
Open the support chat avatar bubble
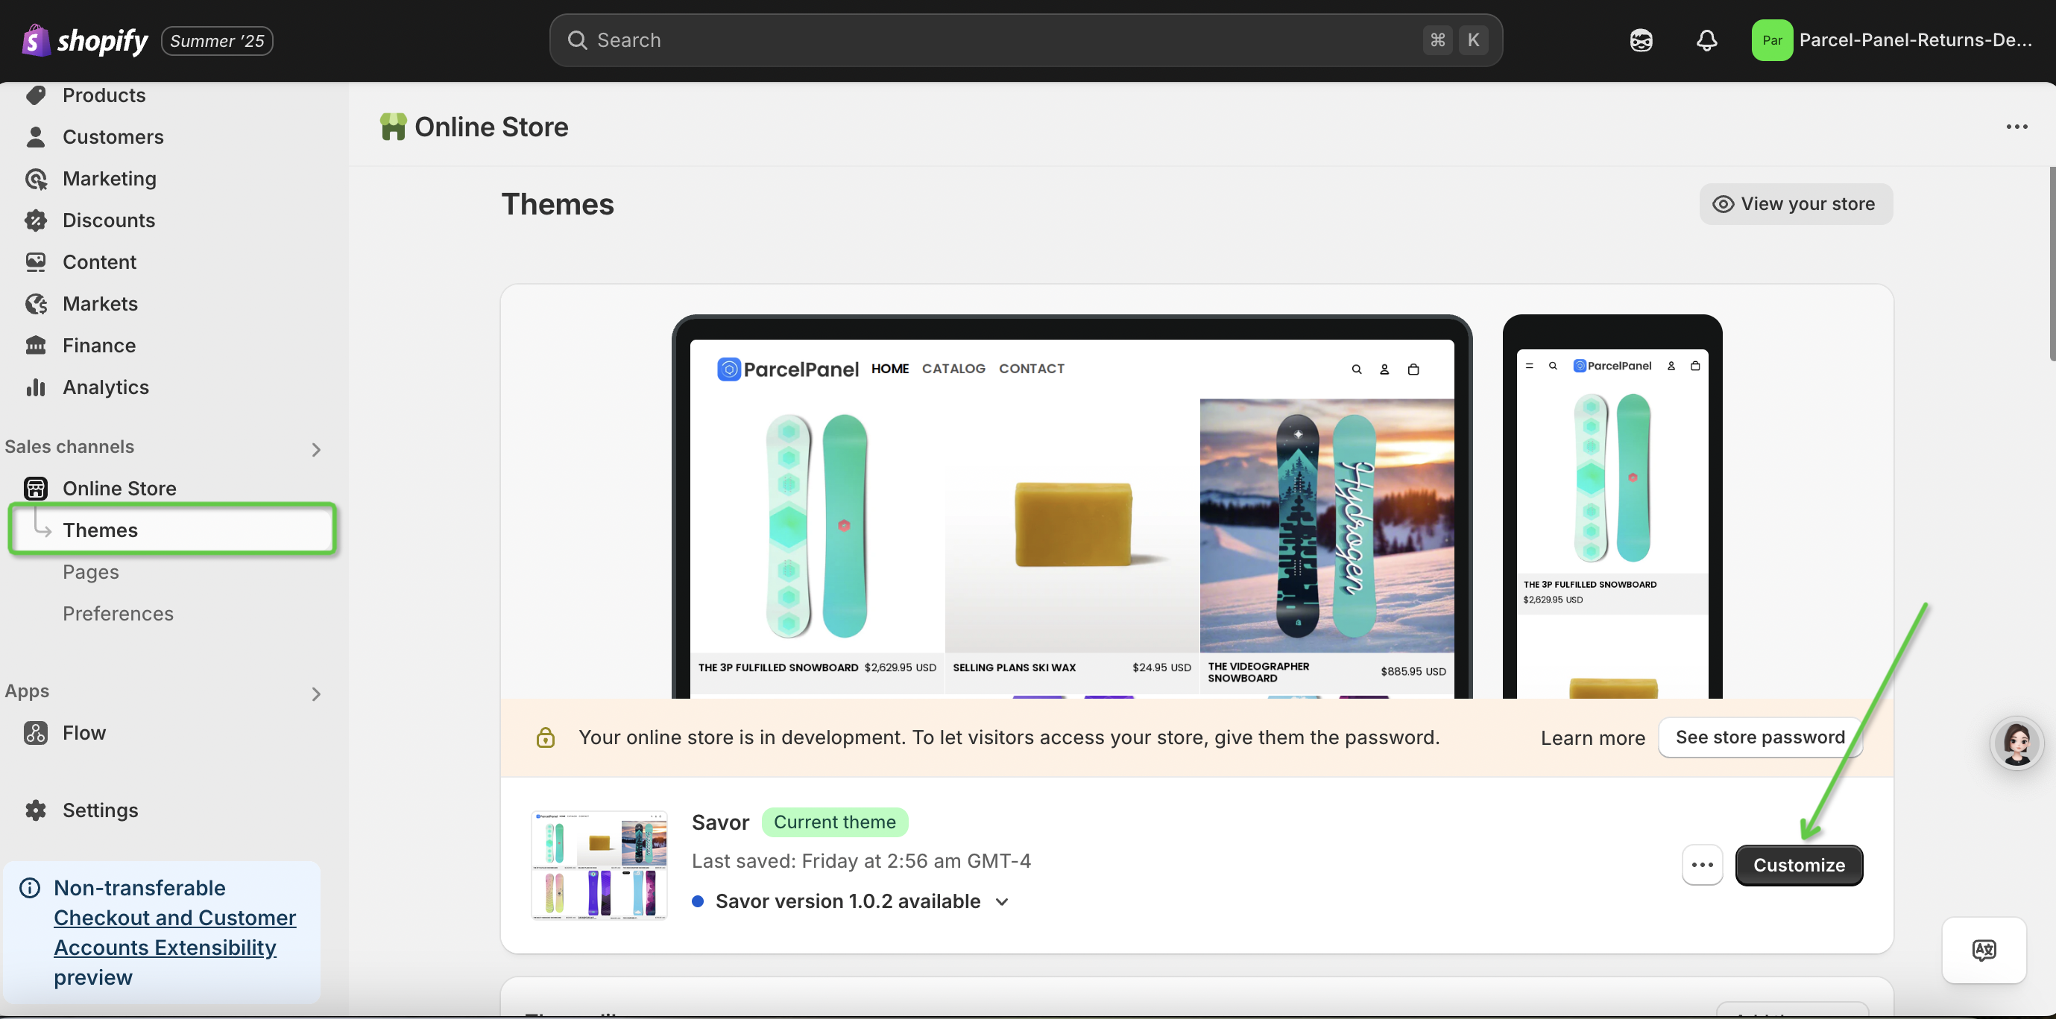(2016, 743)
